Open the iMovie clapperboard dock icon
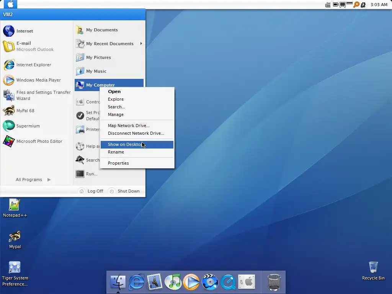 pyautogui.click(x=210, y=282)
